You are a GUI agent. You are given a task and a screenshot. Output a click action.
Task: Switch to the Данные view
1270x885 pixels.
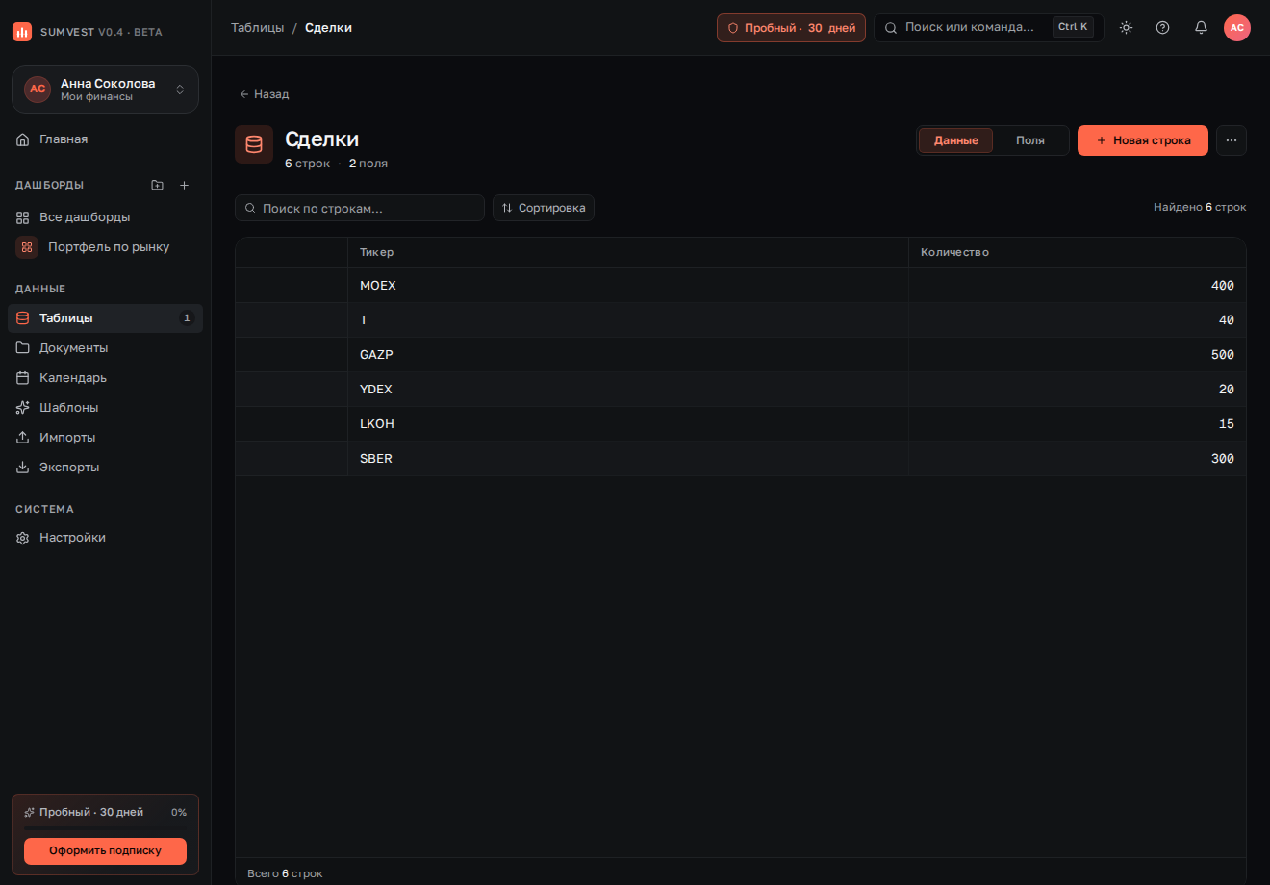click(956, 140)
